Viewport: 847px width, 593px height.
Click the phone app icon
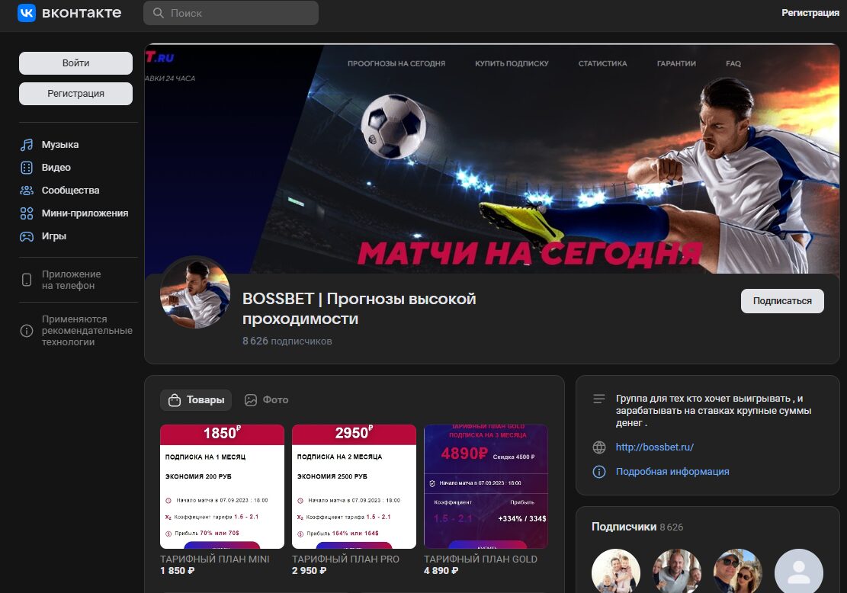coord(27,280)
